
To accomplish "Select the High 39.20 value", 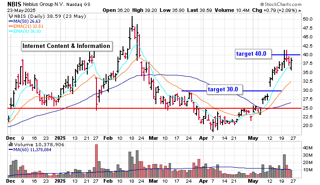I will pyautogui.click(x=145, y=10).
